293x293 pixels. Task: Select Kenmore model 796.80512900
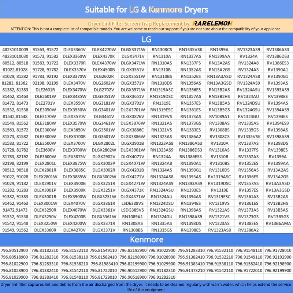pos(14,251)
